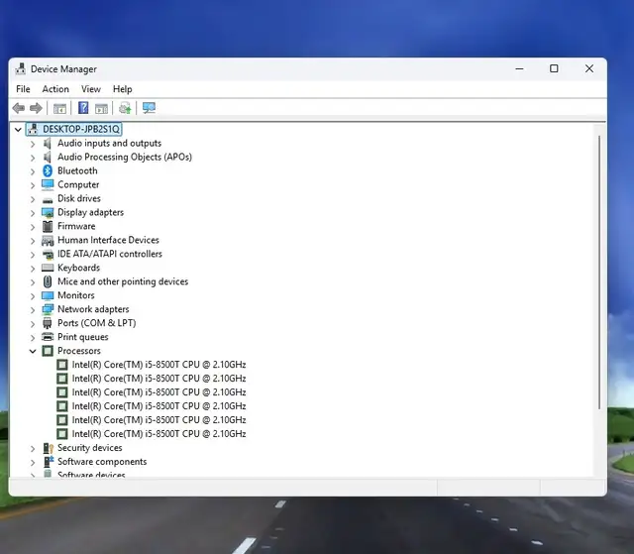Screen dimensions: 634x554
Task: Click the Mice and other pointing devices icon
Action: (x=48, y=281)
